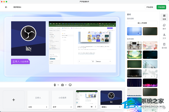Click the screen share icon

[x=70, y=85]
